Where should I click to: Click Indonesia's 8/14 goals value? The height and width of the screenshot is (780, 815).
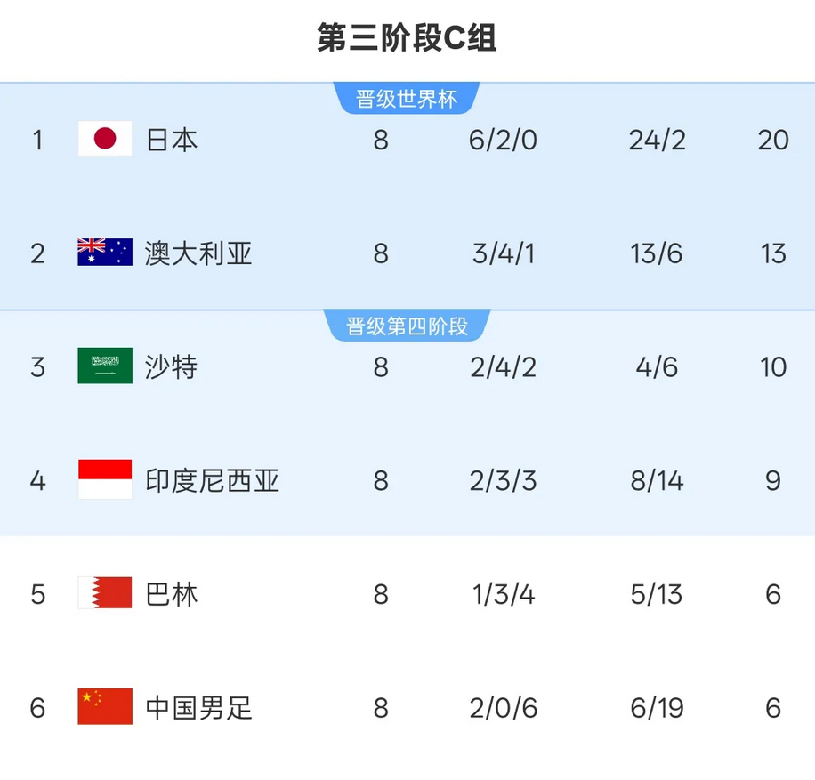click(657, 481)
